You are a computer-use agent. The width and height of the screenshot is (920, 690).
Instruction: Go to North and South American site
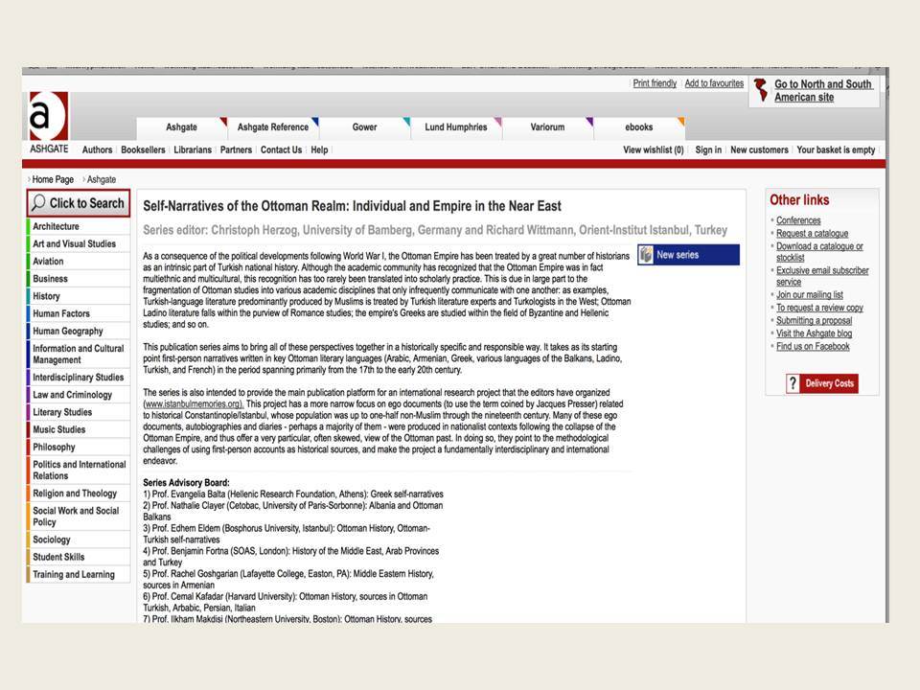tap(822, 90)
